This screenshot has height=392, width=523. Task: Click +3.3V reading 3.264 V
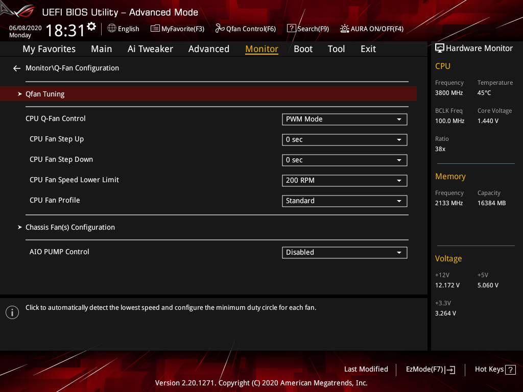pos(445,313)
